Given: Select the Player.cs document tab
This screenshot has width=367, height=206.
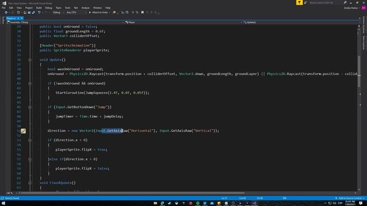Looking at the screenshot, I should [11, 18].
